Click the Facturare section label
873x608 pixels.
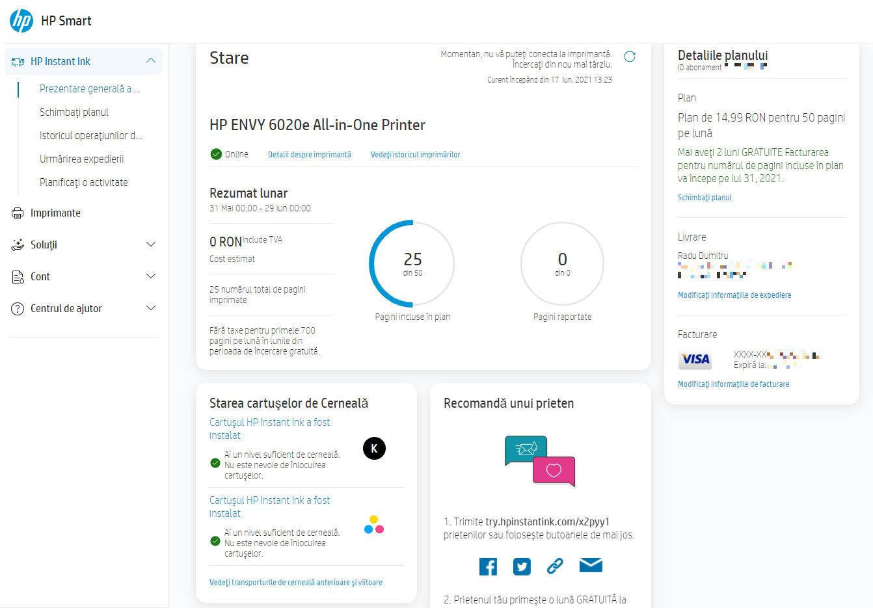[697, 334]
